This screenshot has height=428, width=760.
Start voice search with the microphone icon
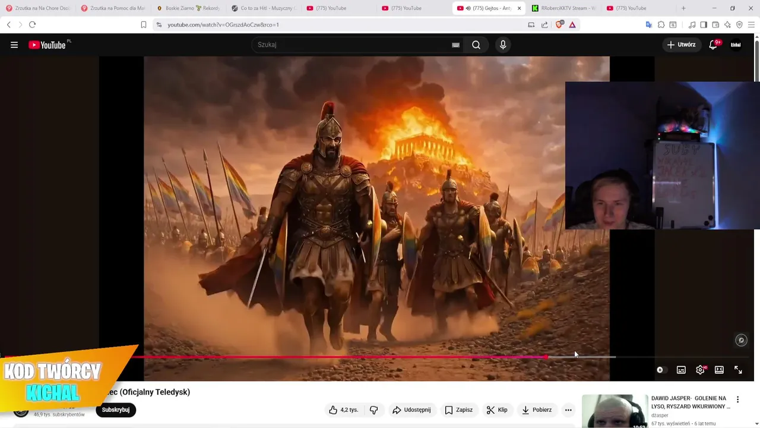(503, 45)
